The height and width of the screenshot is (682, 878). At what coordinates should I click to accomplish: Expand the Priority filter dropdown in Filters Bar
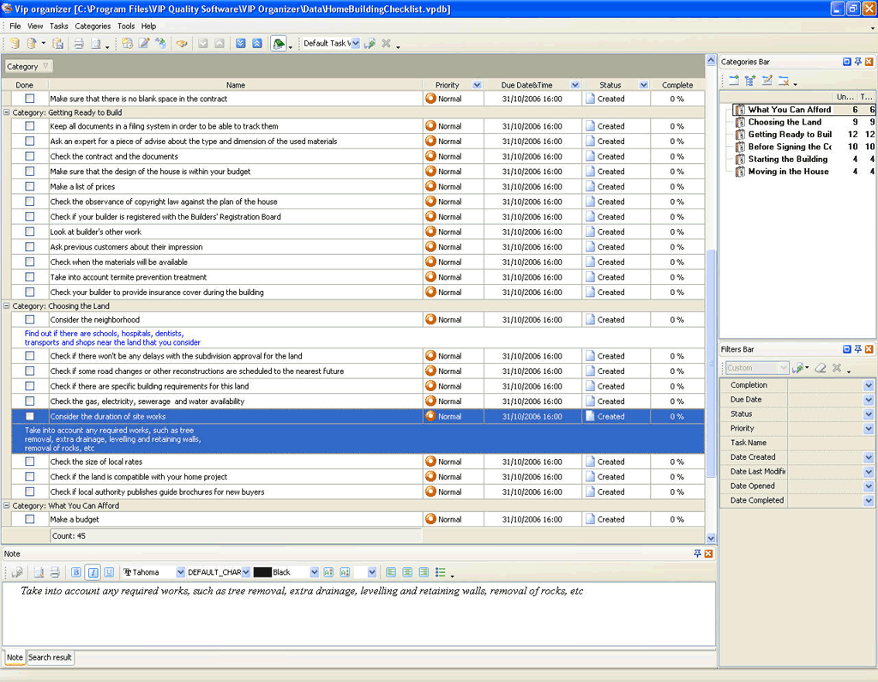869,429
